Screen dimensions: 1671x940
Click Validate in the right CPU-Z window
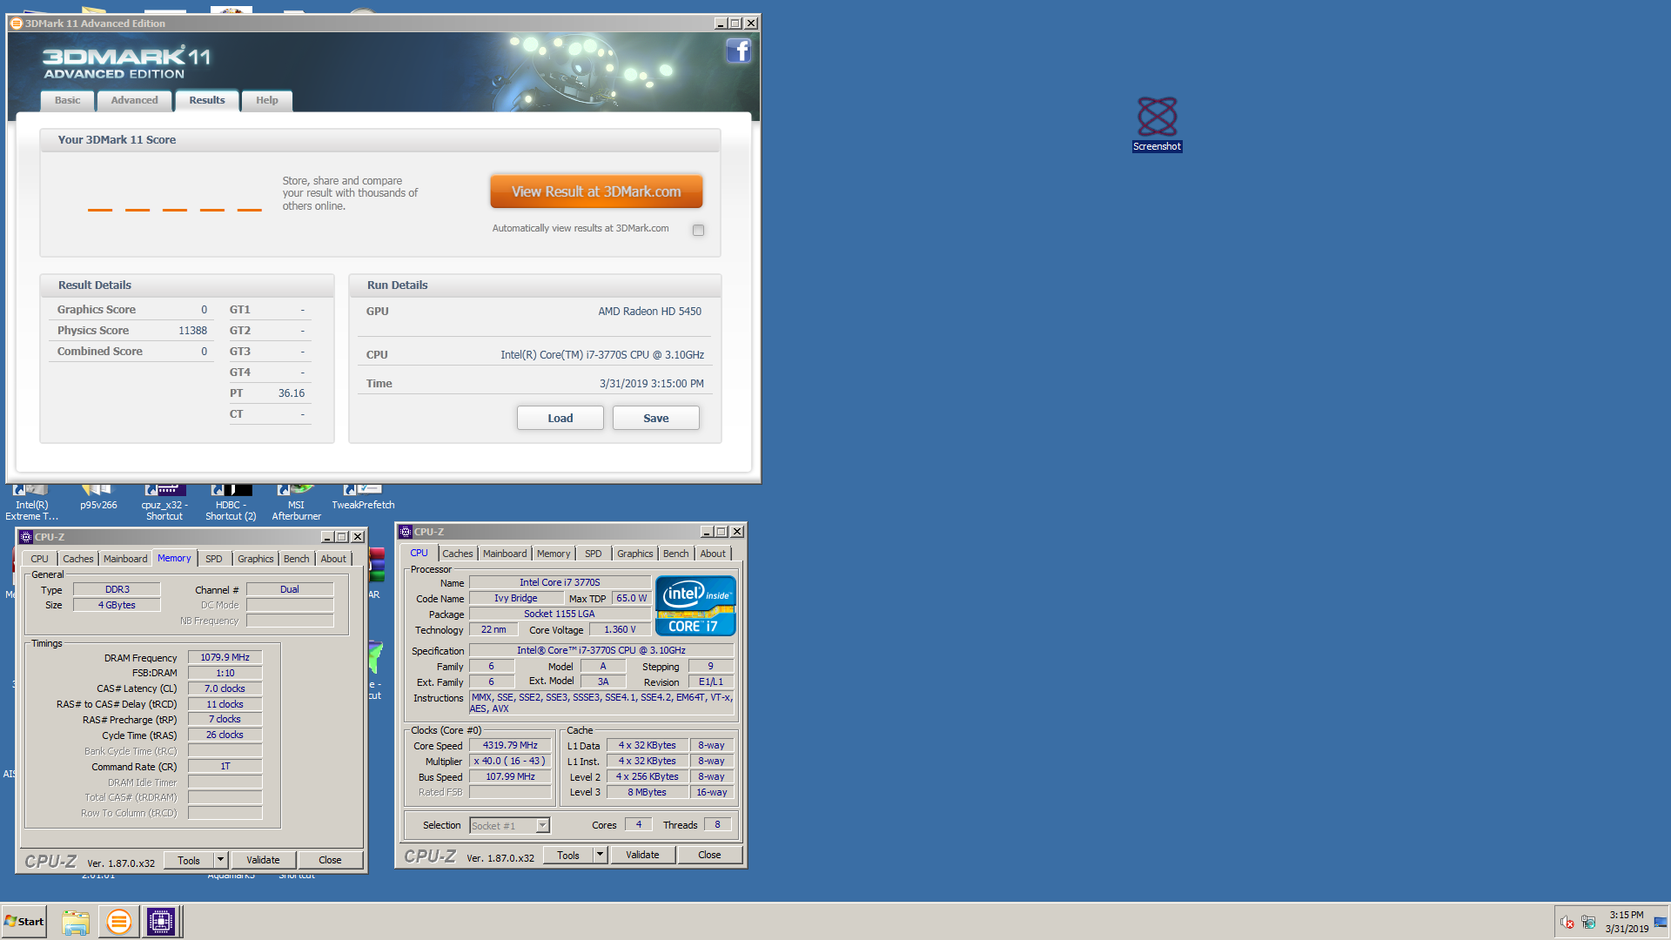tap(642, 855)
